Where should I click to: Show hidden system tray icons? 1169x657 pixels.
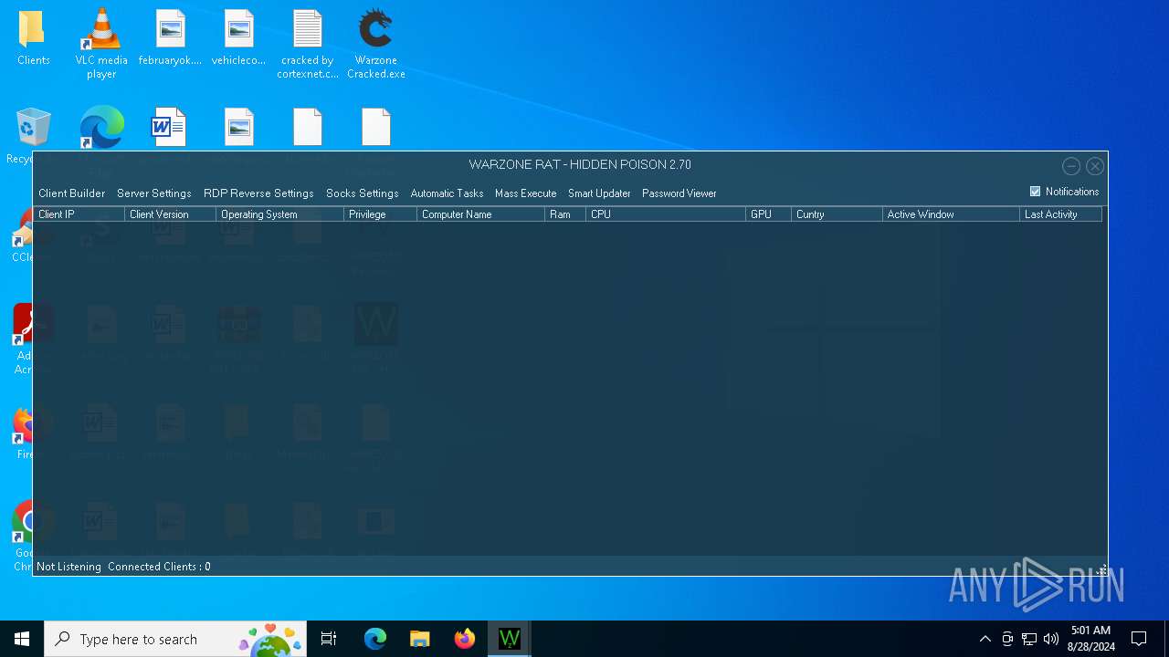click(x=985, y=639)
